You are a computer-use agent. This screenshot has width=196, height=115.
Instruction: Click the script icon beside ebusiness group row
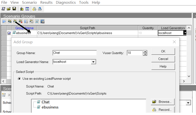click(14, 33)
